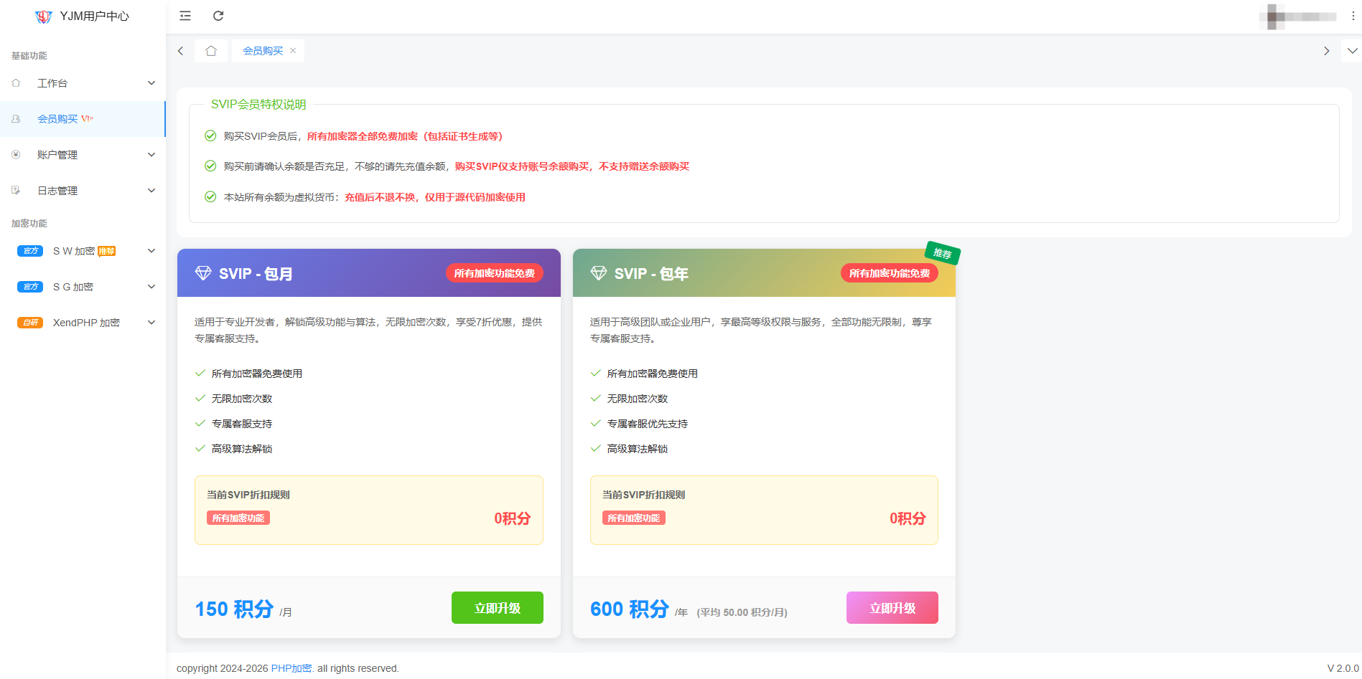Open the tab options dropdown arrow

[1352, 51]
